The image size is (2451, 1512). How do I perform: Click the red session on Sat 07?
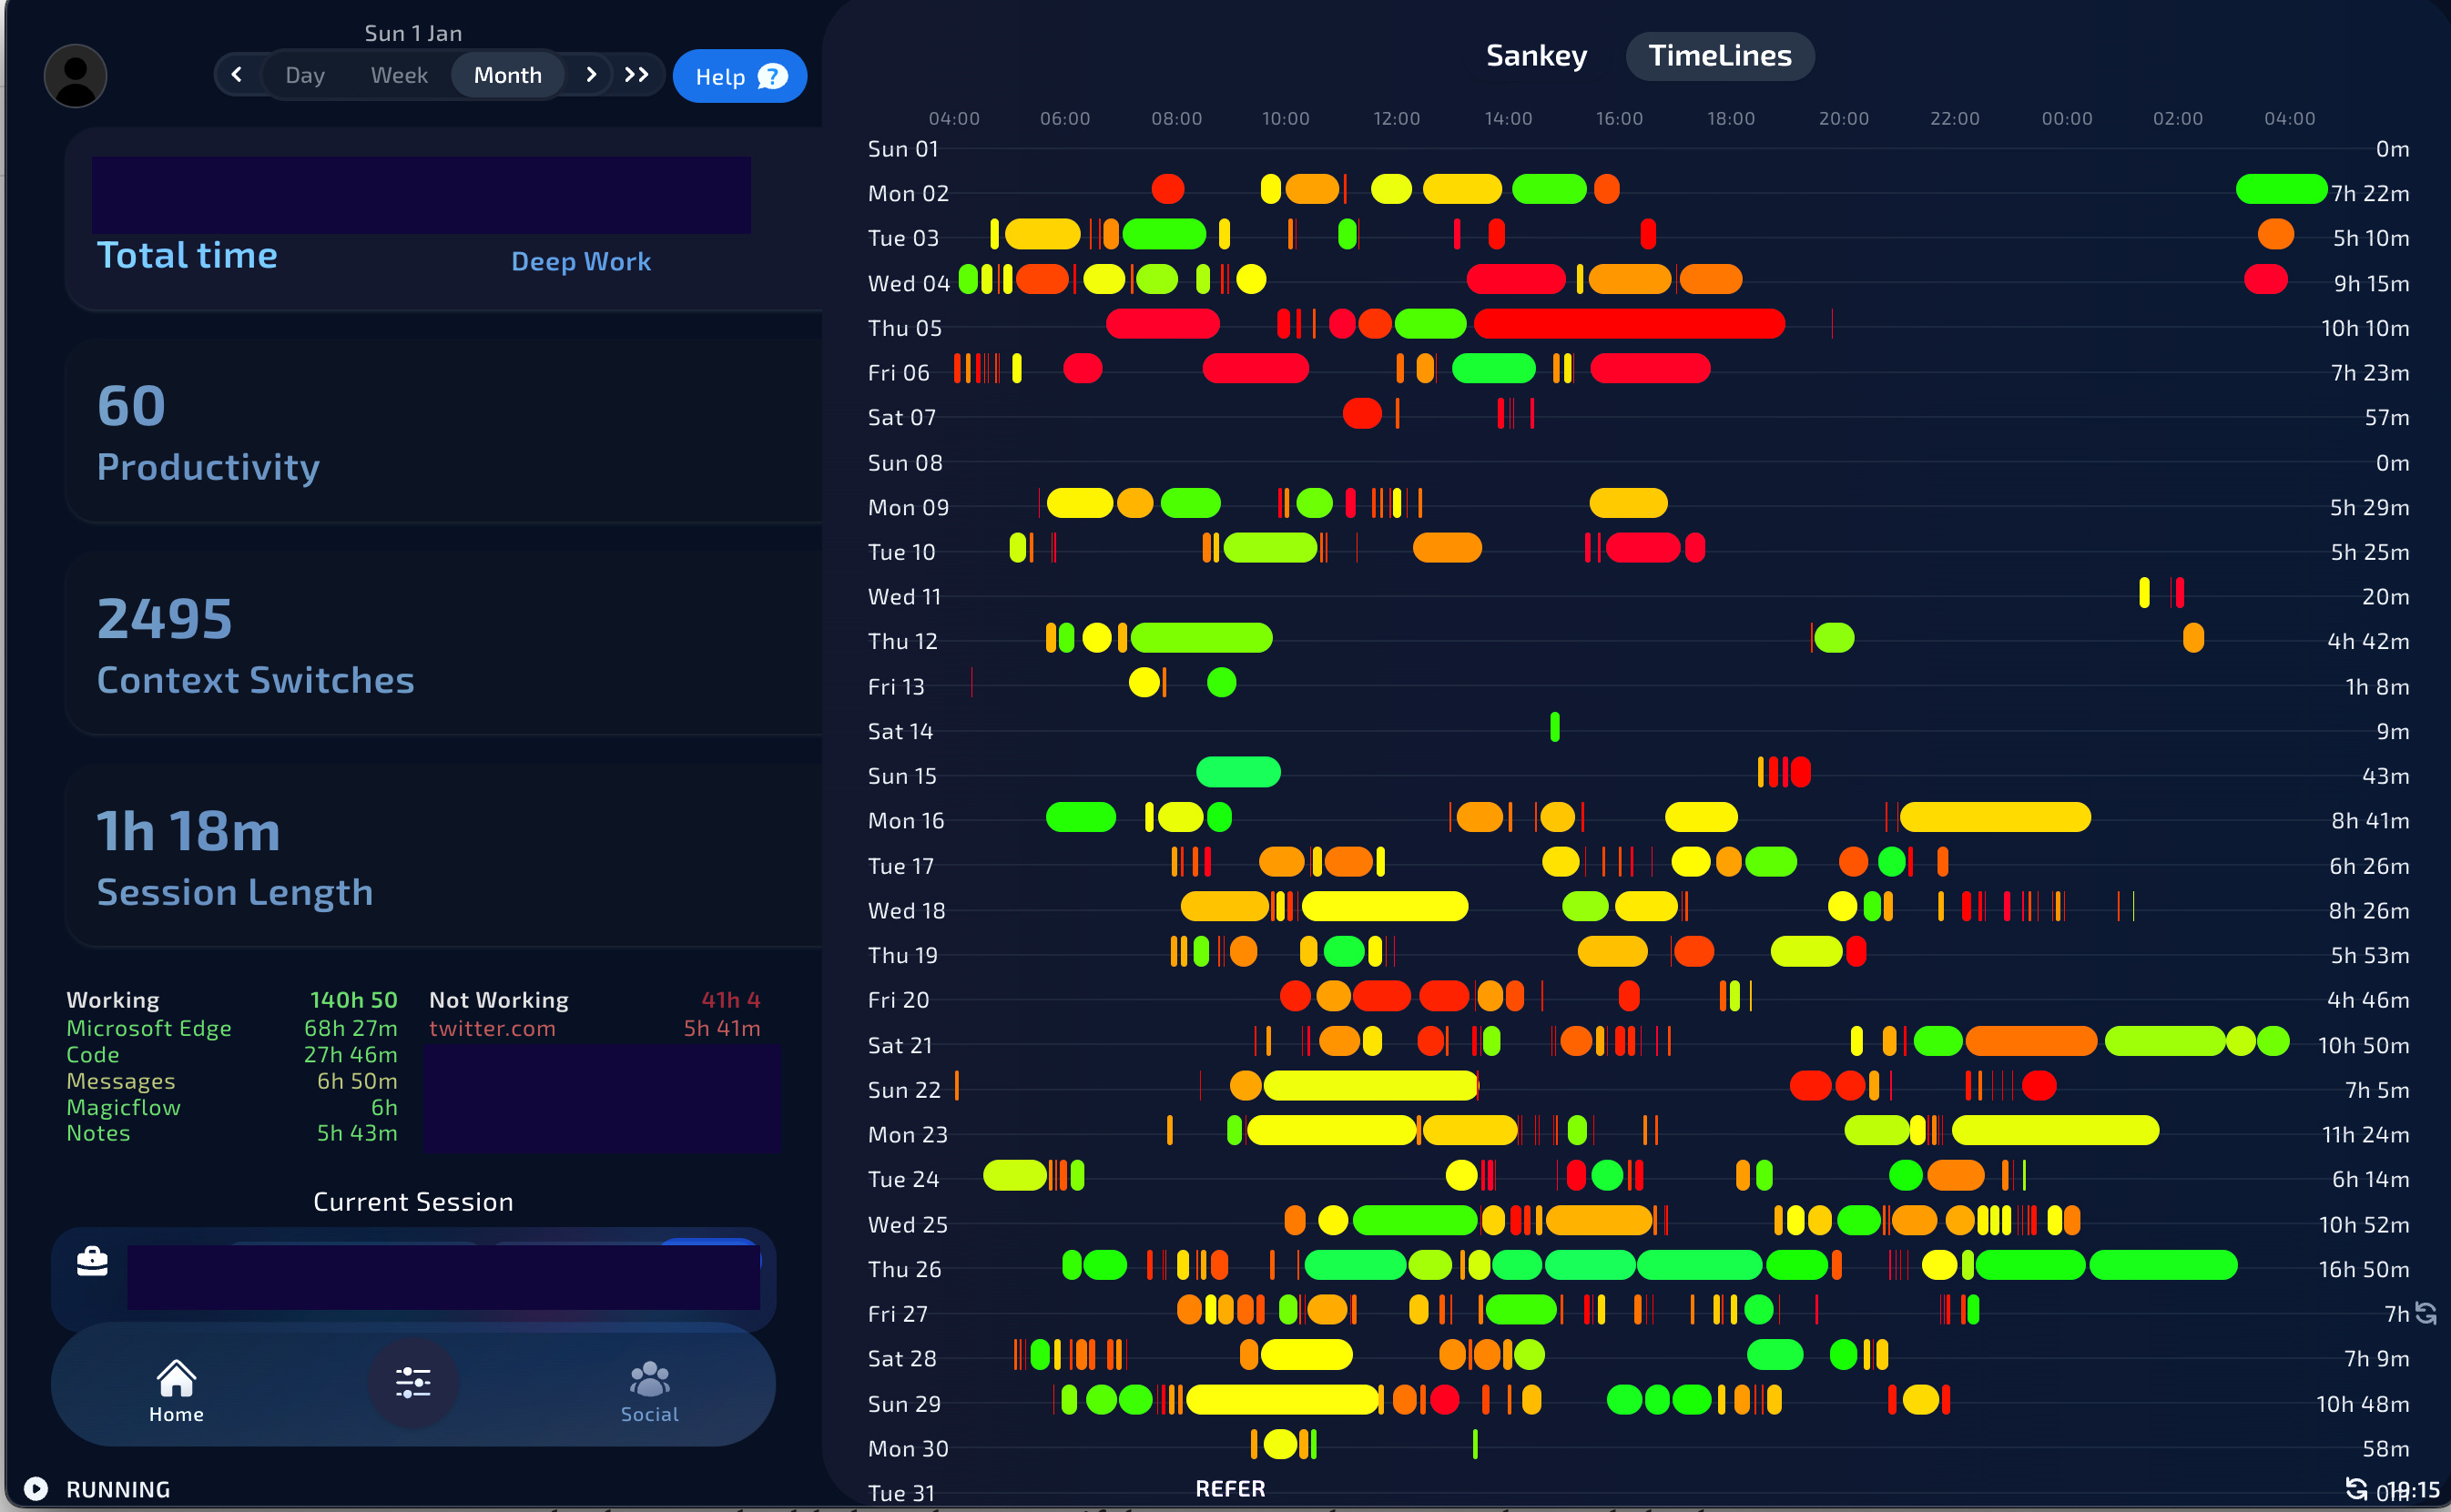[1362, 413]
